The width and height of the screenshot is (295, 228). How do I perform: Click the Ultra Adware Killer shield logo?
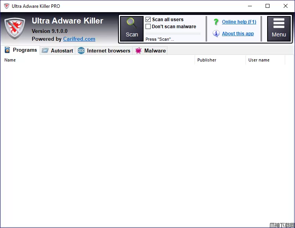[x=15, y=28]
